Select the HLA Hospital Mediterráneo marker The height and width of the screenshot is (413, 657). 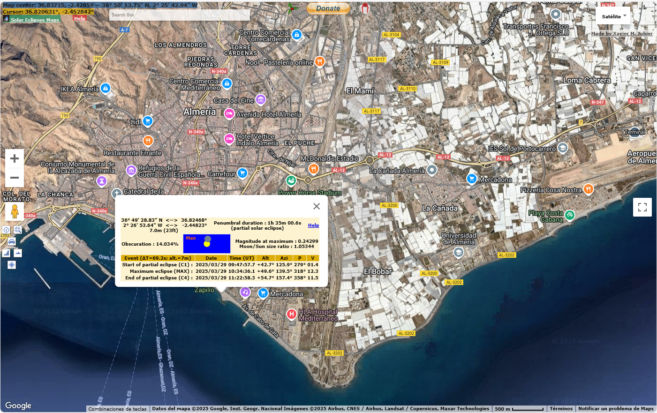(x=291, y=314)
